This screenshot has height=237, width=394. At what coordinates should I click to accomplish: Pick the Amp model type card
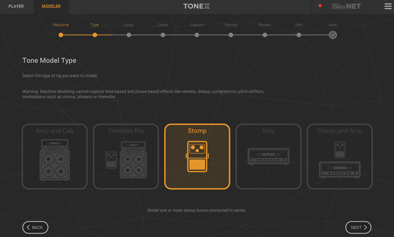(268, 157)
